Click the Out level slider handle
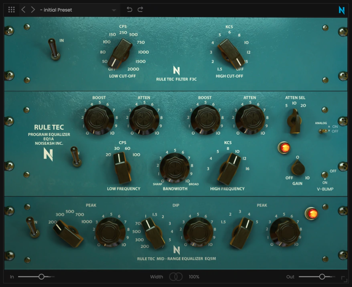The height and width of the screenshot is (287, 352). click(x=322, y=277)
